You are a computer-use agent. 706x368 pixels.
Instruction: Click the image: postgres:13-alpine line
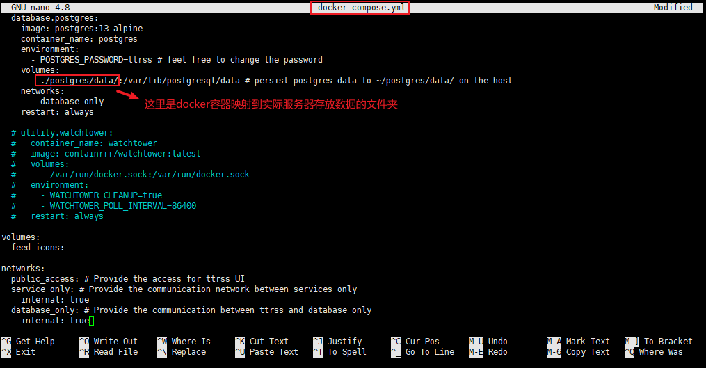pyautogui.click(x=81, y=29)
